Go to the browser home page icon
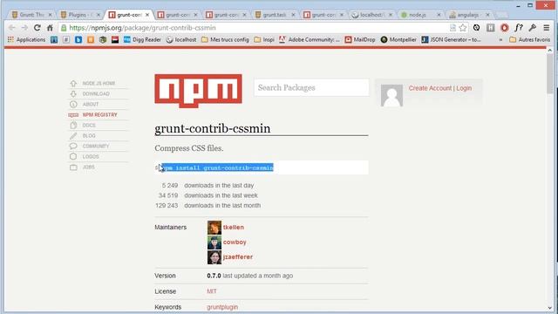 (x=50, y=28)
